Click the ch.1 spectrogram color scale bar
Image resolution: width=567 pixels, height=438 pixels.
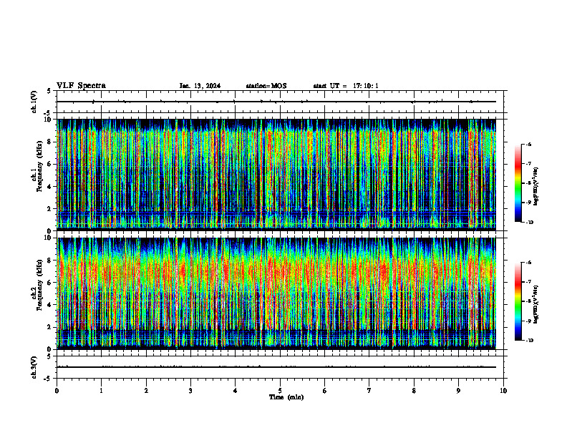click(518, 183)
